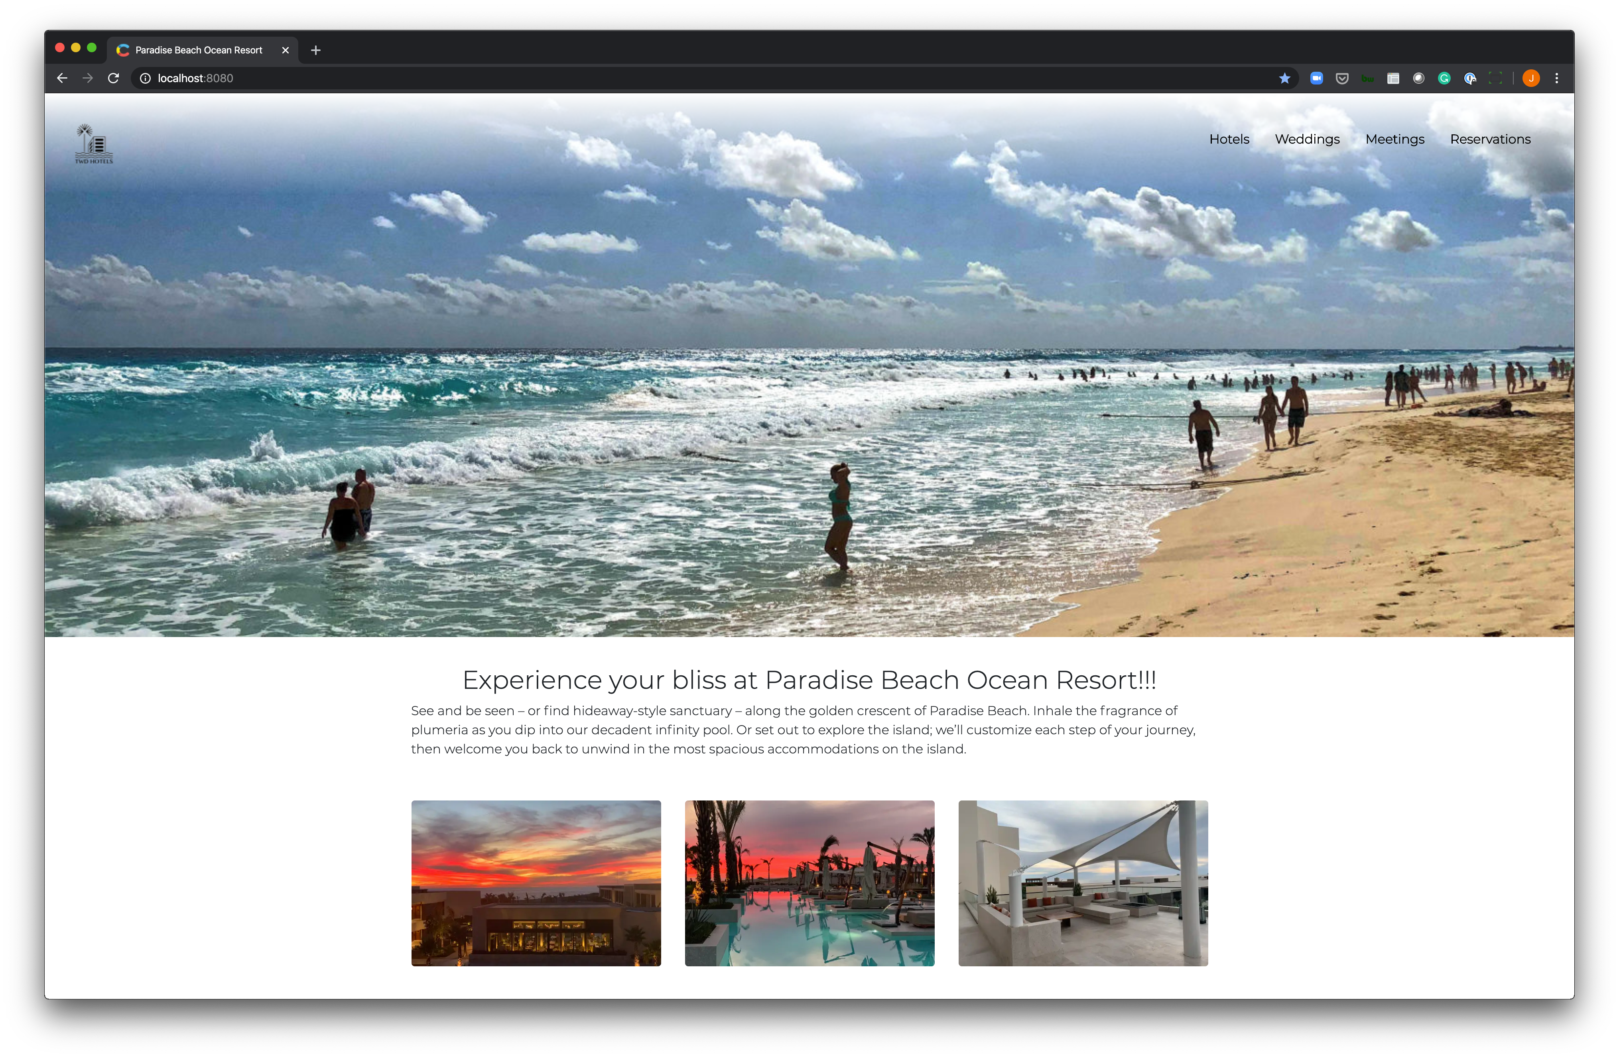Reload the page with refresh icon

114,78
